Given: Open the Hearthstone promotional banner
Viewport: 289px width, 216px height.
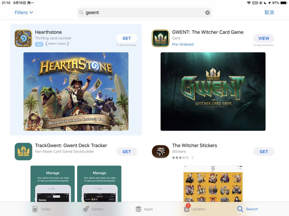Looking at the screenshot, I should (76, 91).
